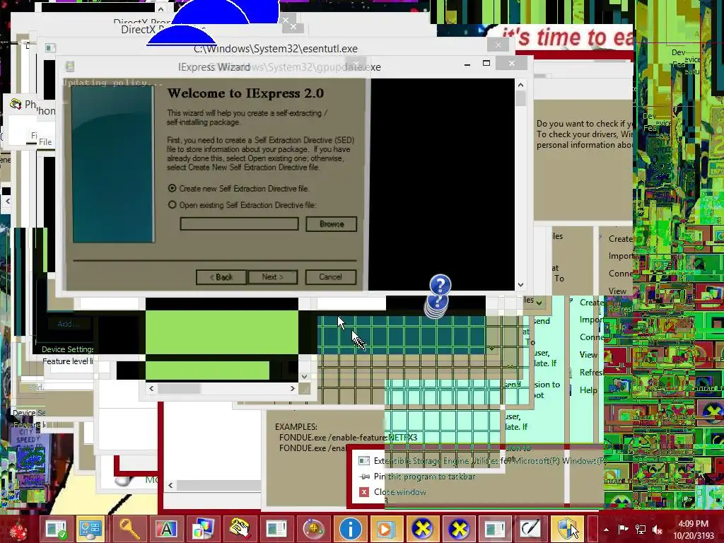Click the pin icon in jump list
The height and width of the screenshot is (543, 724).
tap(364, 477)
